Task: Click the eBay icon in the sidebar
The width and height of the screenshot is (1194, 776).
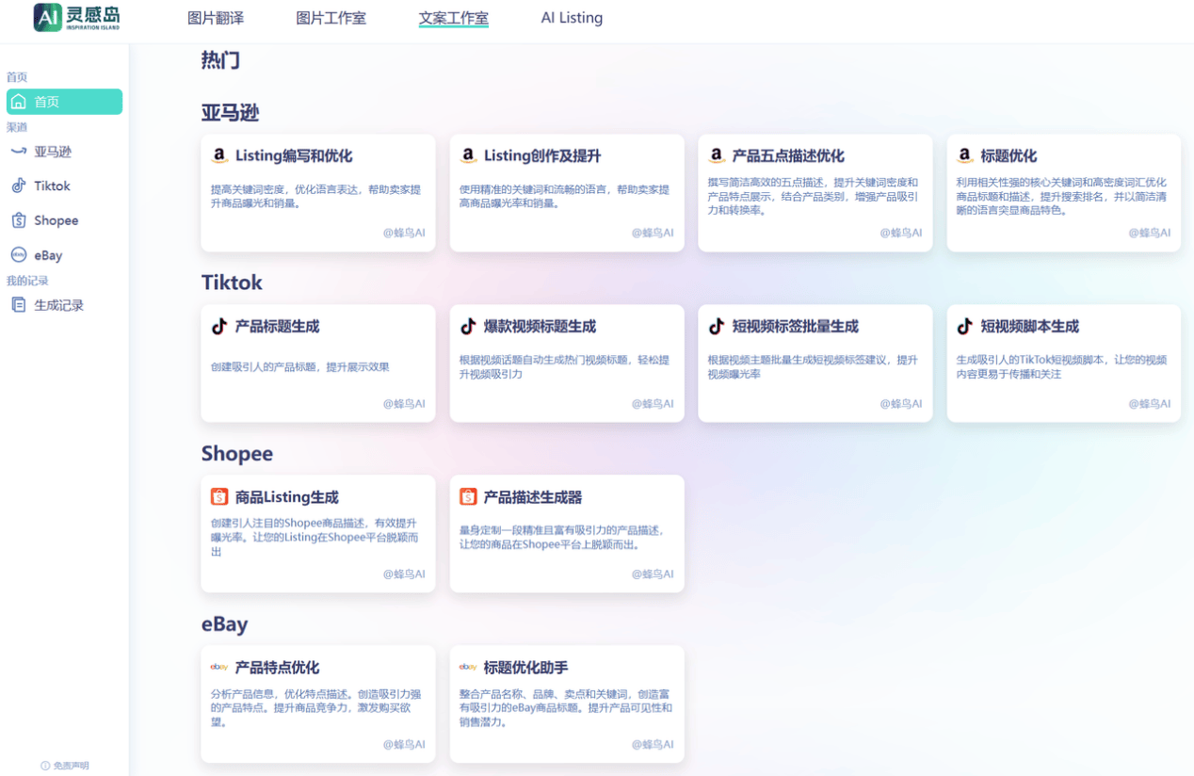Action: [18, 255]
